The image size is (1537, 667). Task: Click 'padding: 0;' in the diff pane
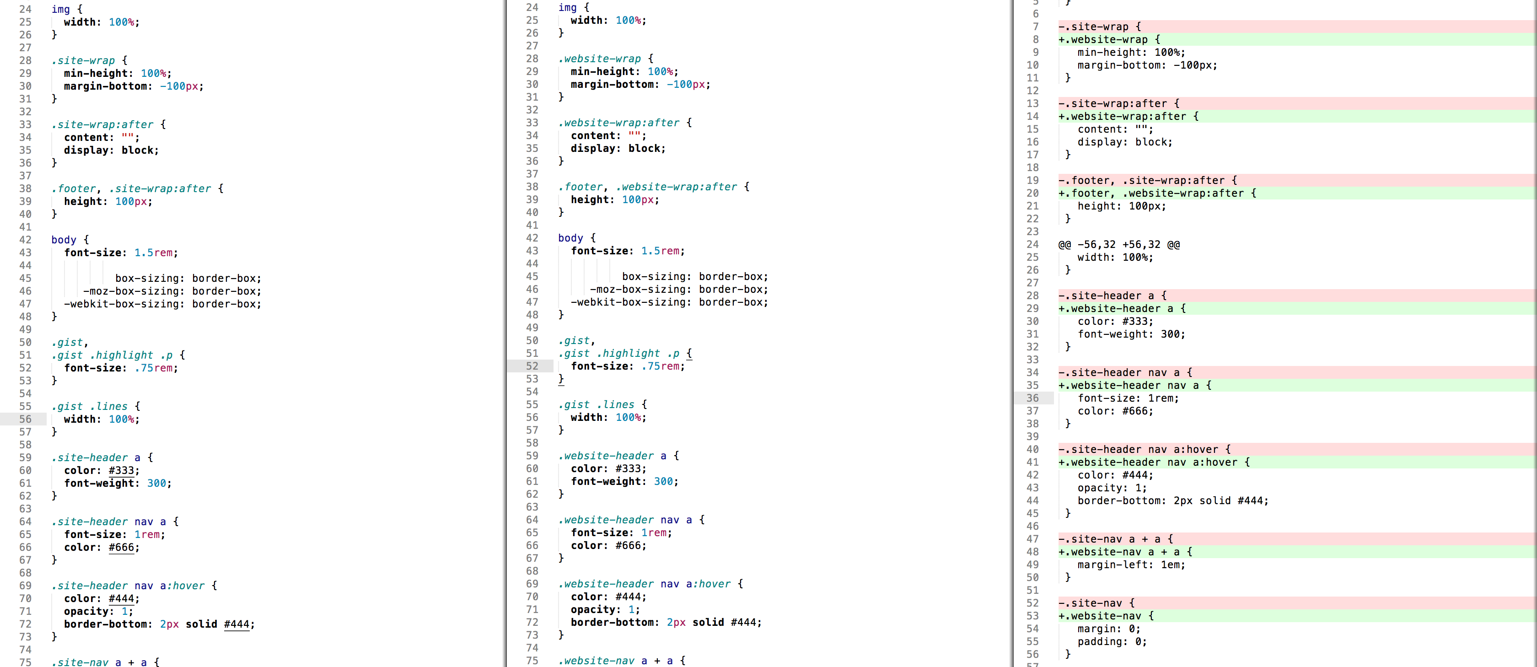[x=1112, y=641]
